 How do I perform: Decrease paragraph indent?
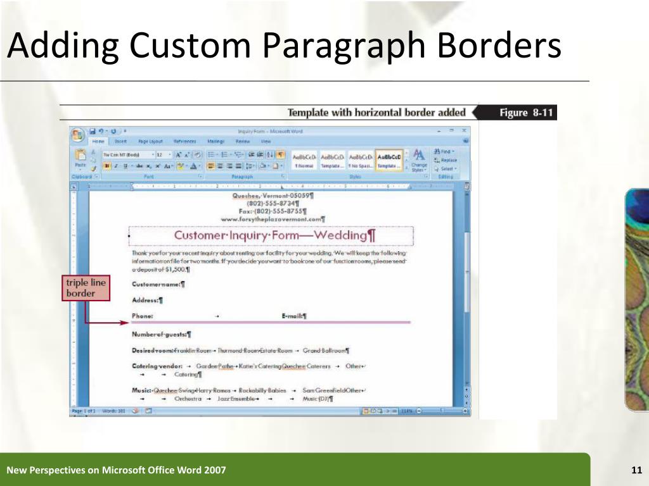(251, 154)
